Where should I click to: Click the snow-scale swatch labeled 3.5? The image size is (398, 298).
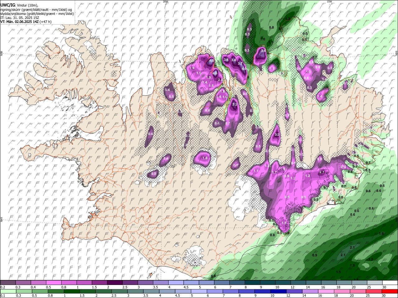160,283
